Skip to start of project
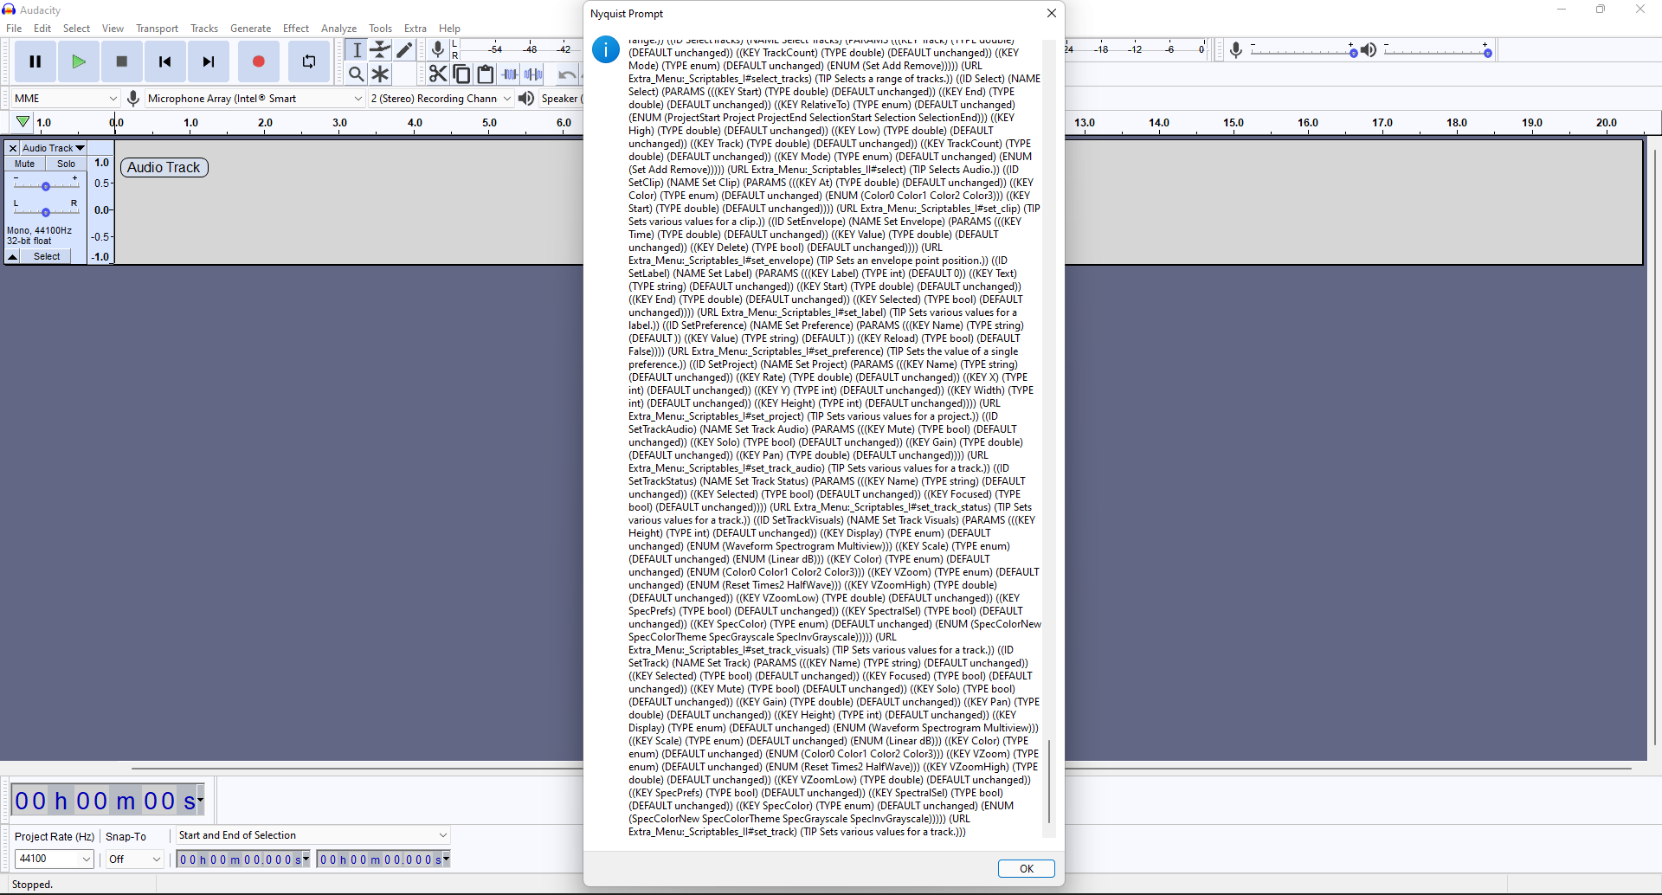 click(x=165, y=61)
